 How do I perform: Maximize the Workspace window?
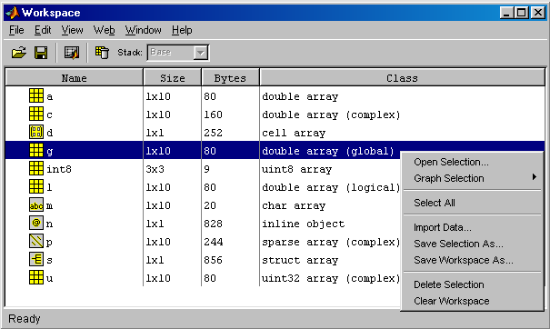(521, 13)
